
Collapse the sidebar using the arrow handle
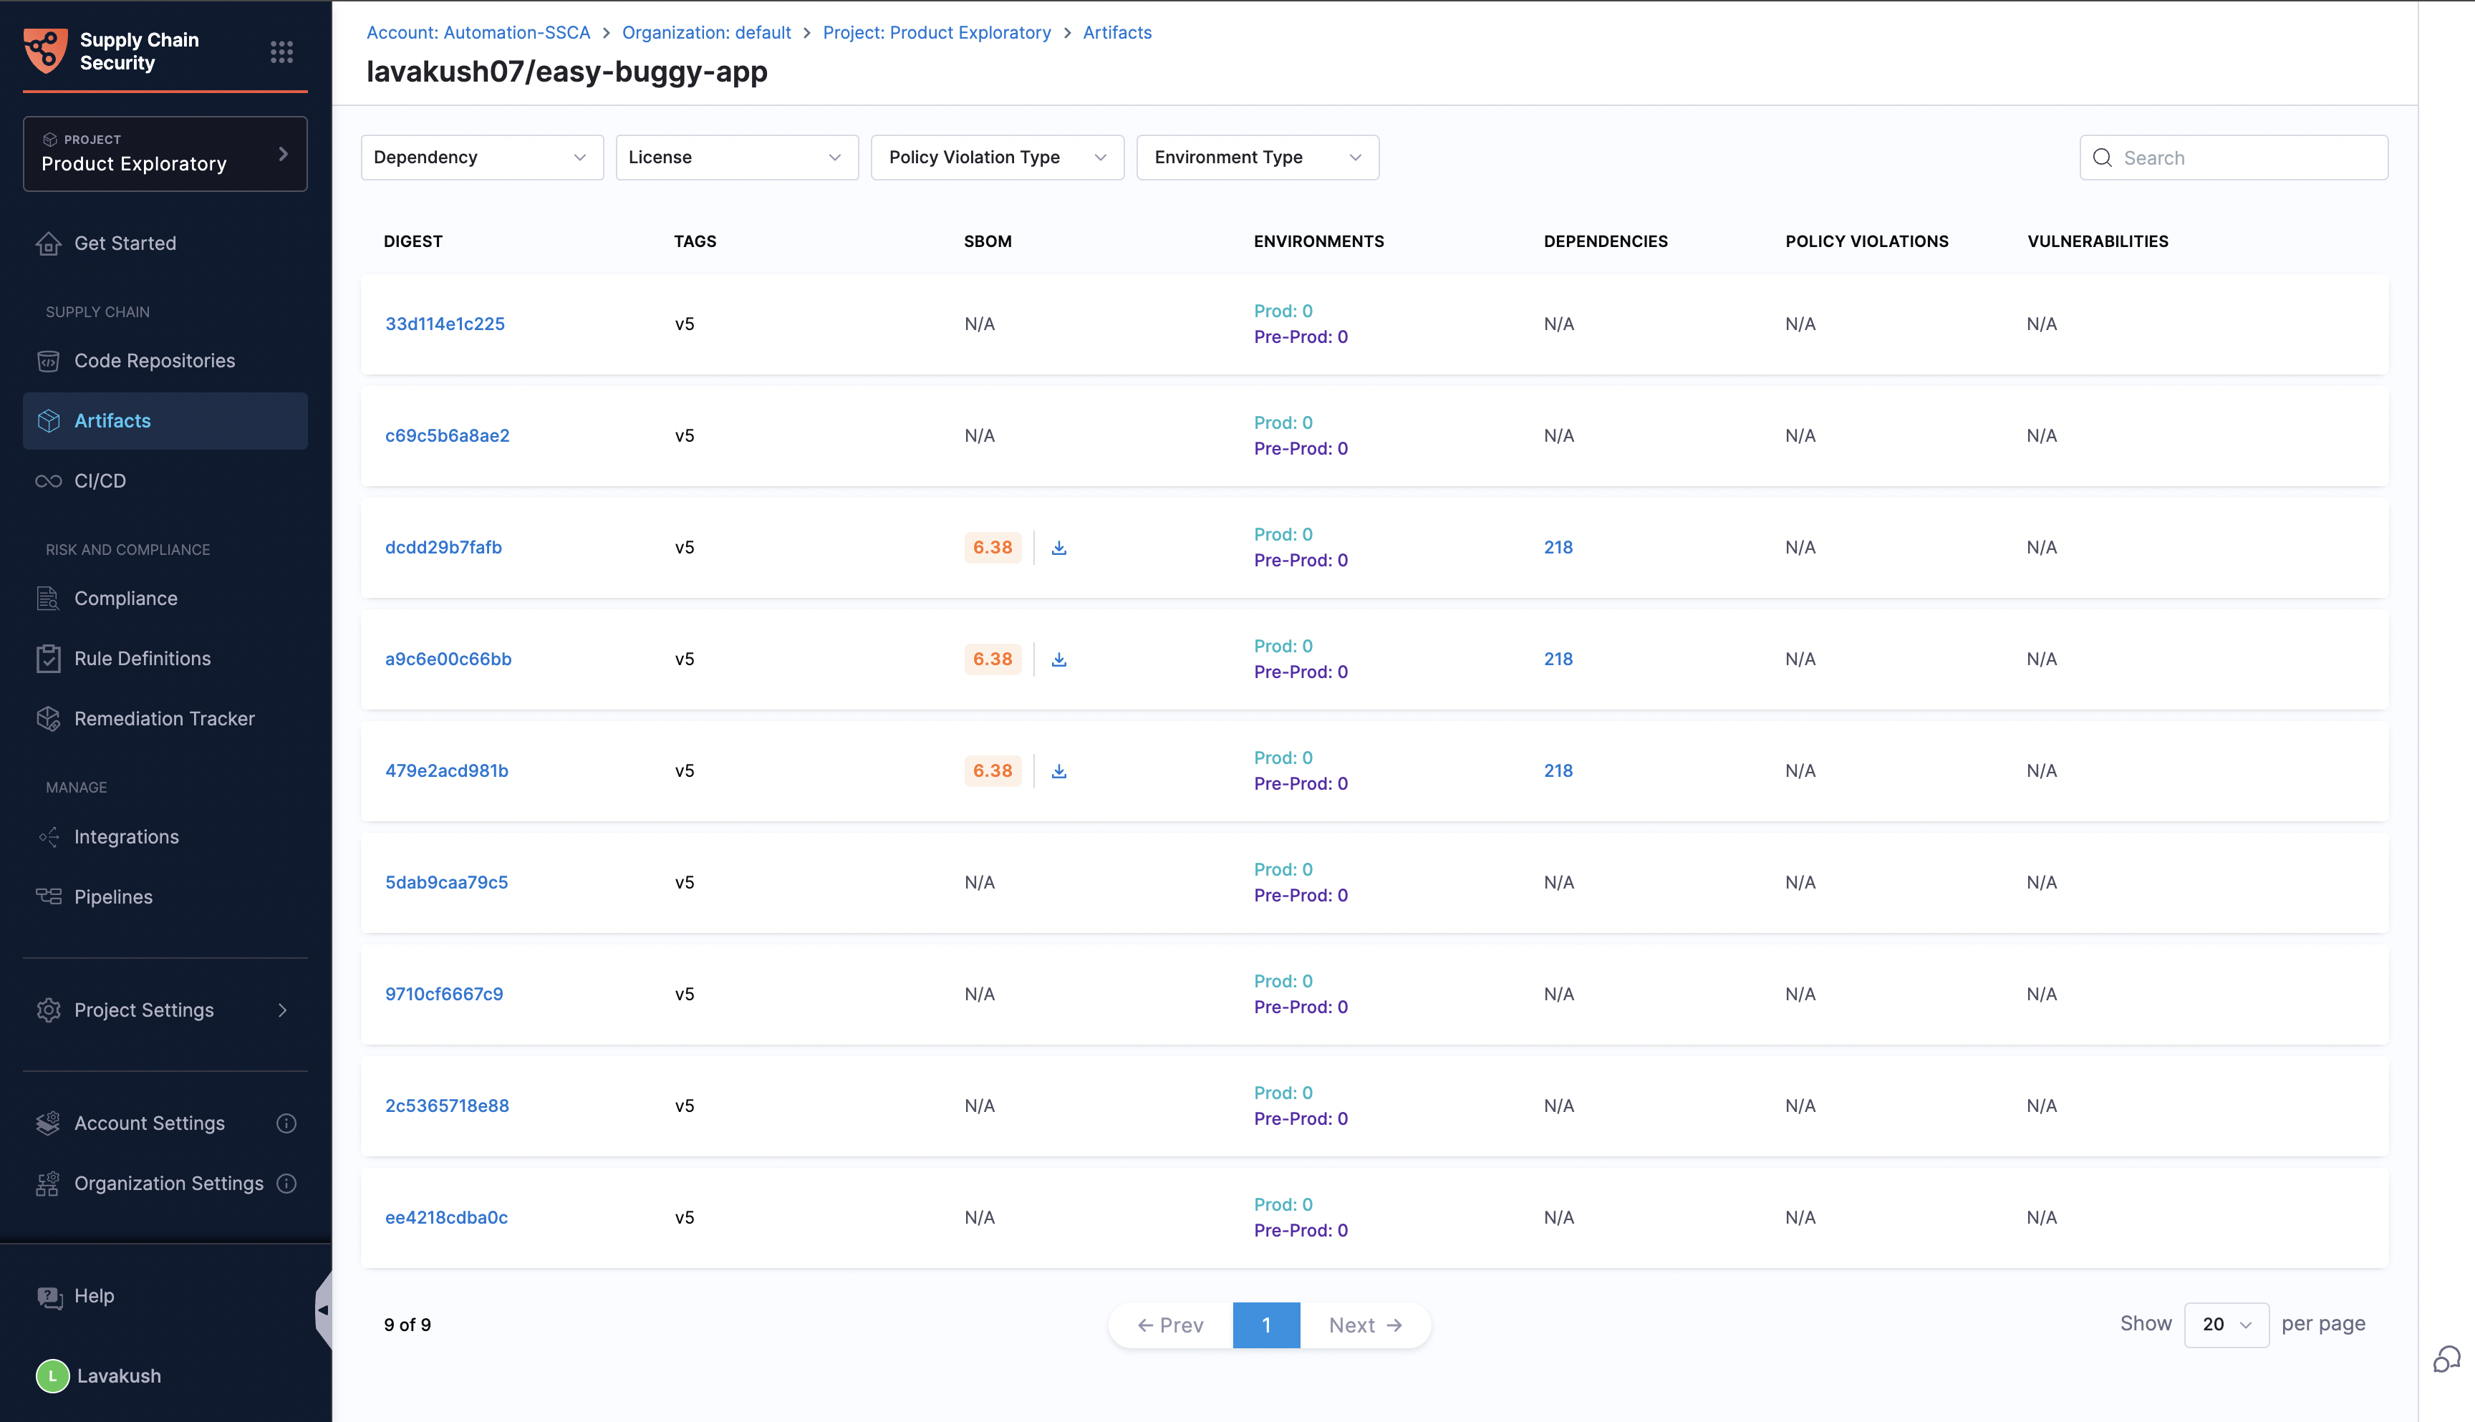tap(322, 1310)
